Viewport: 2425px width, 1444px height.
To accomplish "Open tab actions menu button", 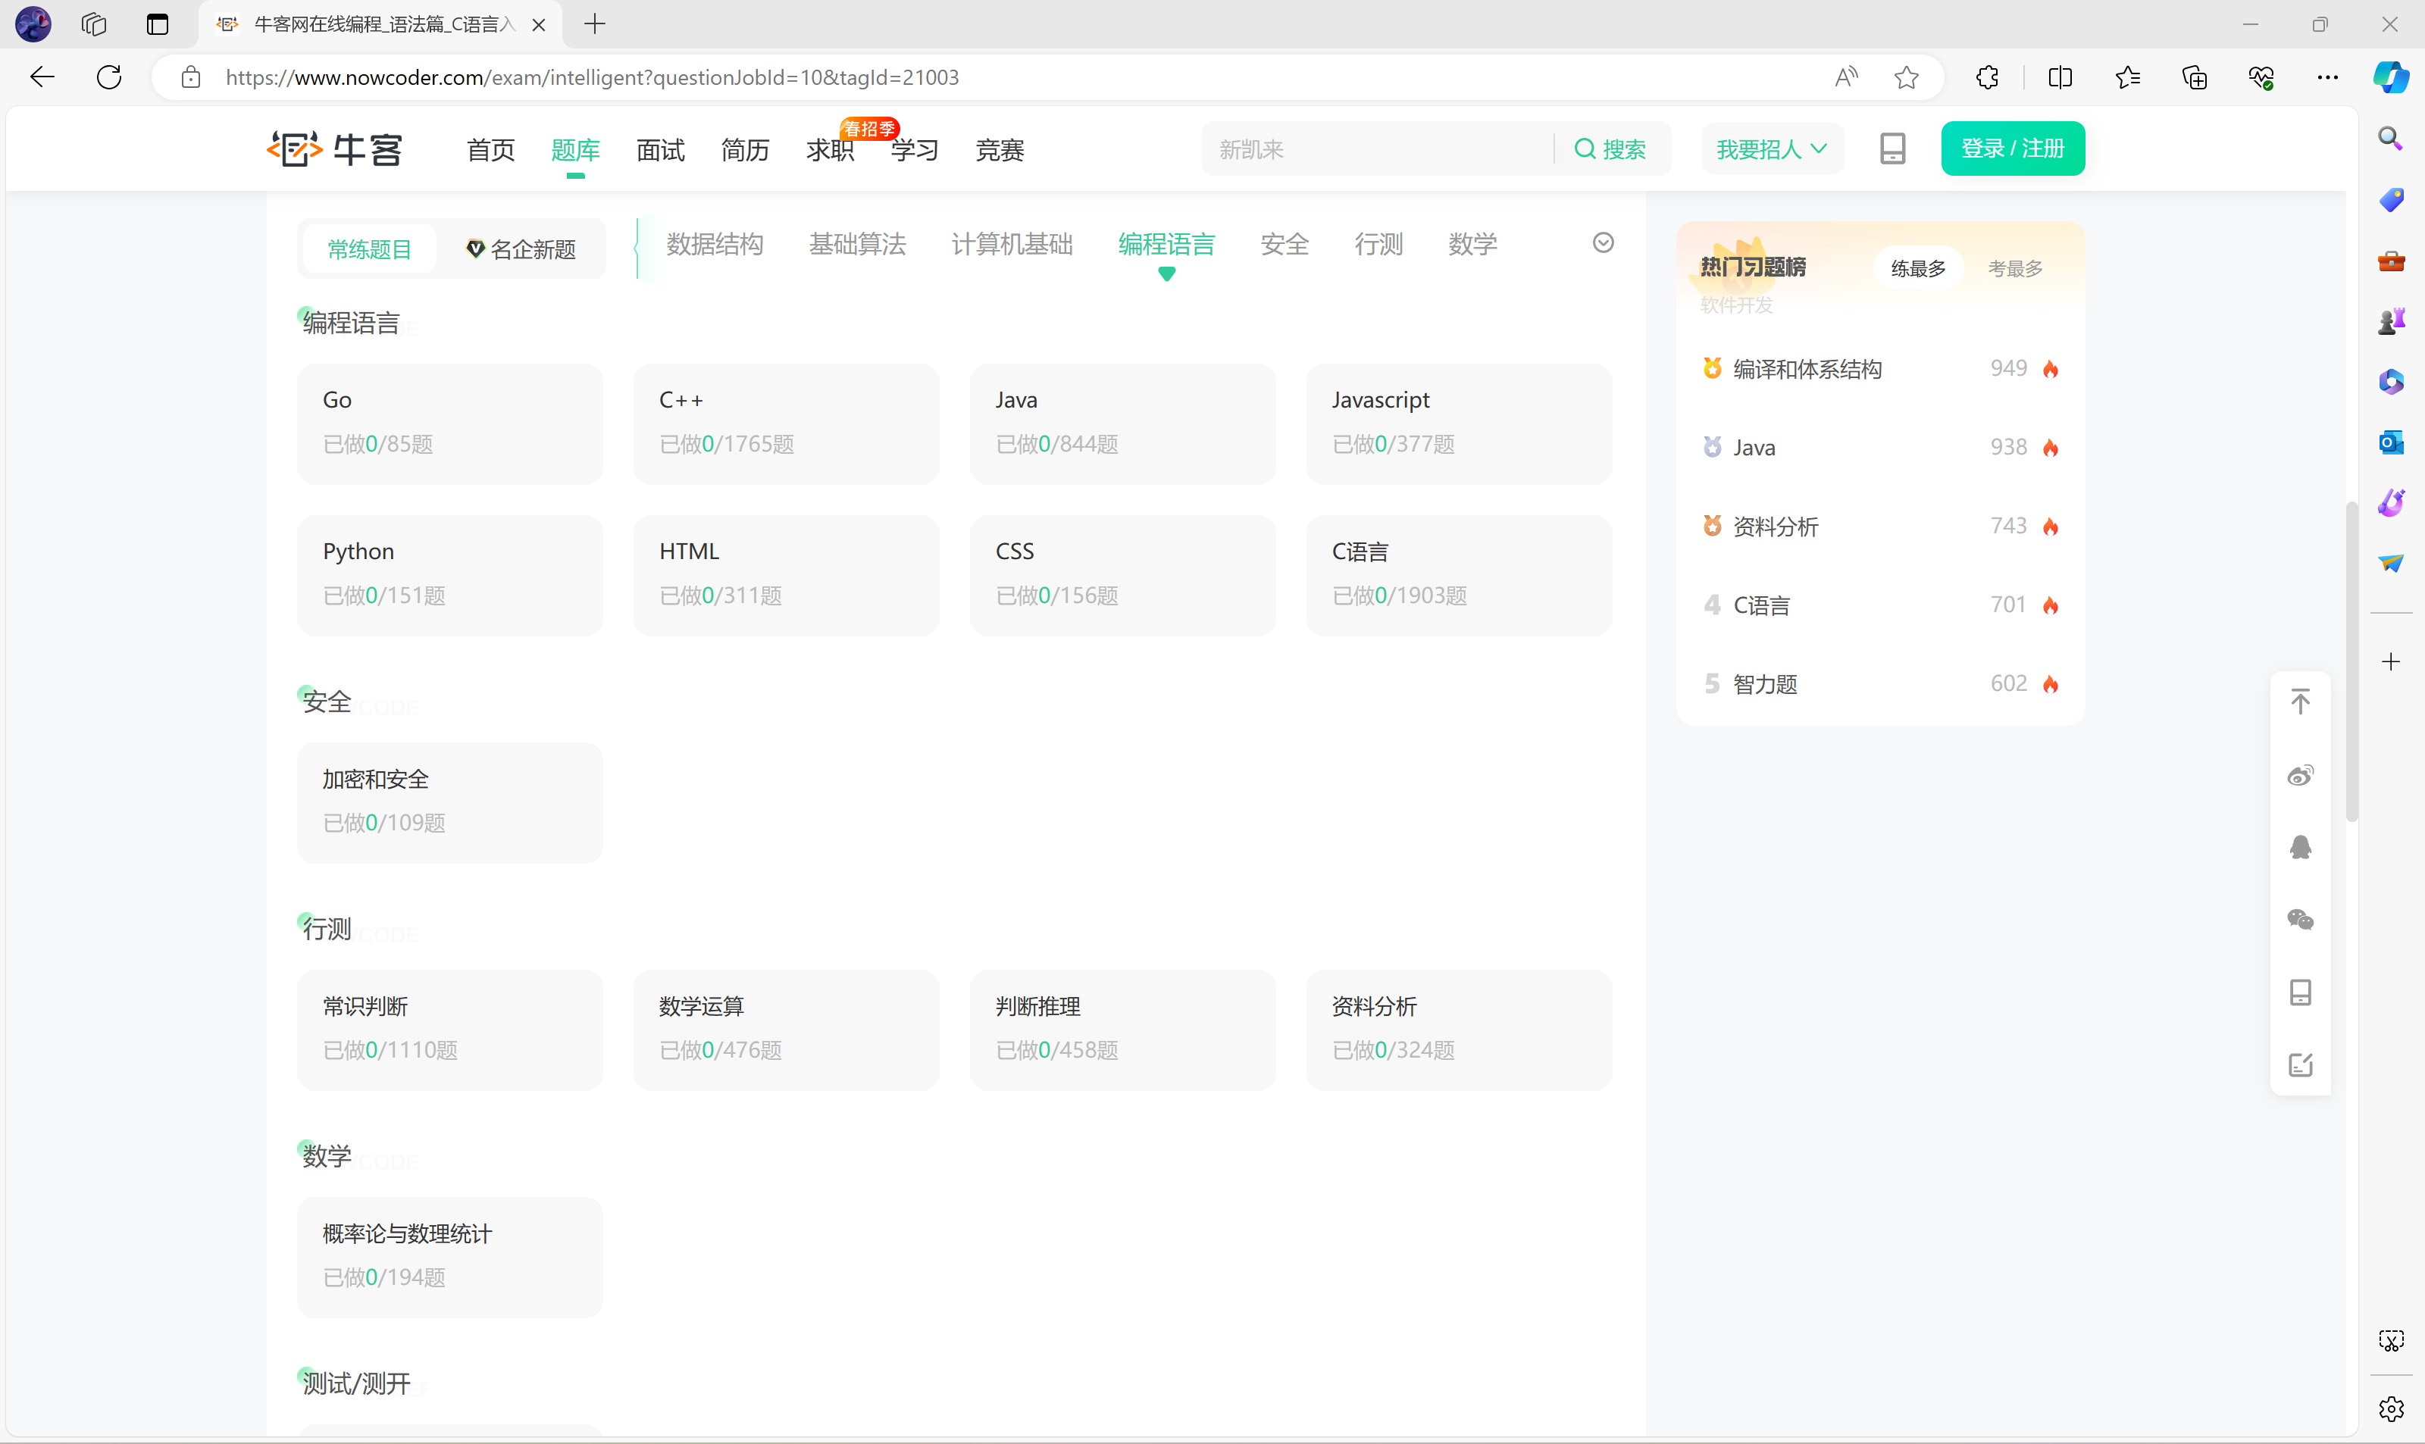I will click(157, 24).
